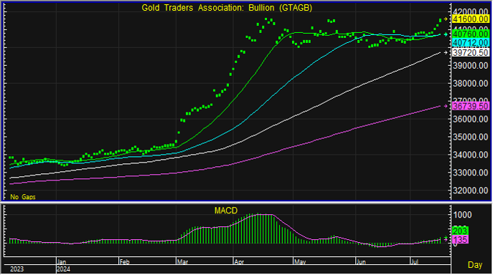Click the 34000.00 price axis label
The height and width of the screenshot is (275, 493).
point(470,155)
